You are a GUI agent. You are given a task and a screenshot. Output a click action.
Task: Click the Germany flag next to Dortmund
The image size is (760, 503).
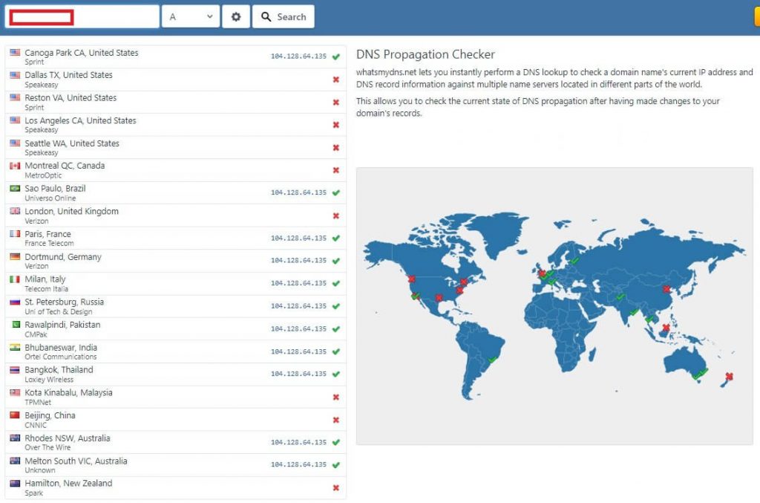tap(15, 256)
